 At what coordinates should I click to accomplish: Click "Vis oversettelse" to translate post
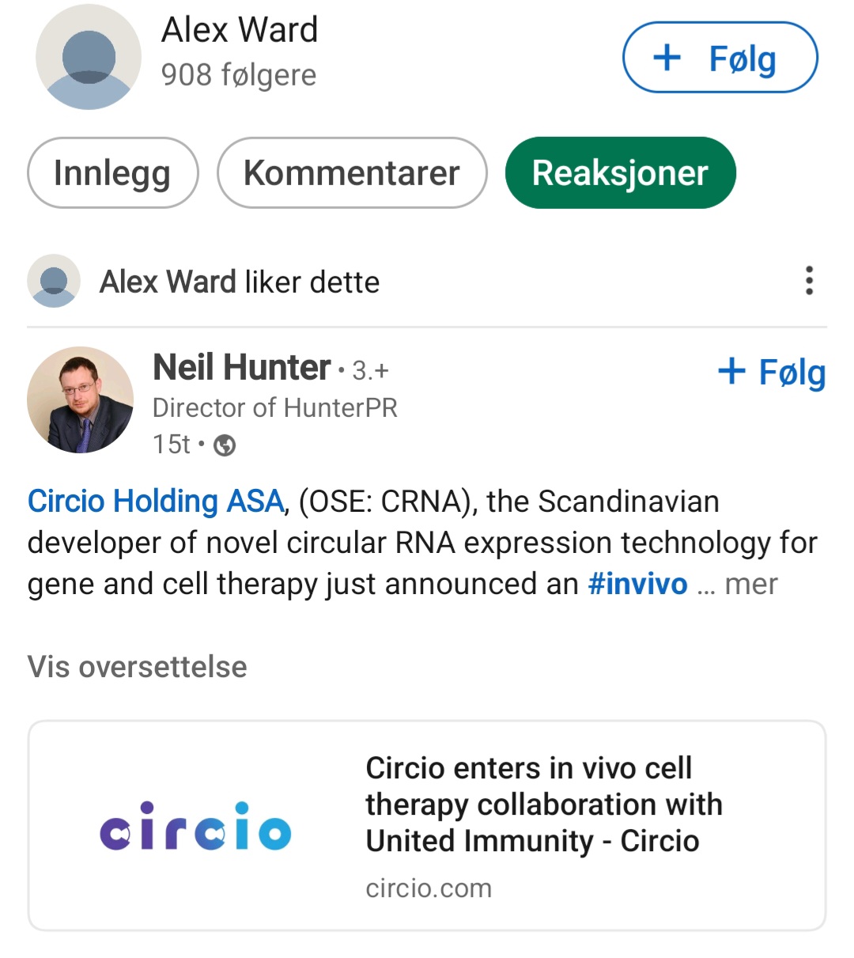pos(137,667)
